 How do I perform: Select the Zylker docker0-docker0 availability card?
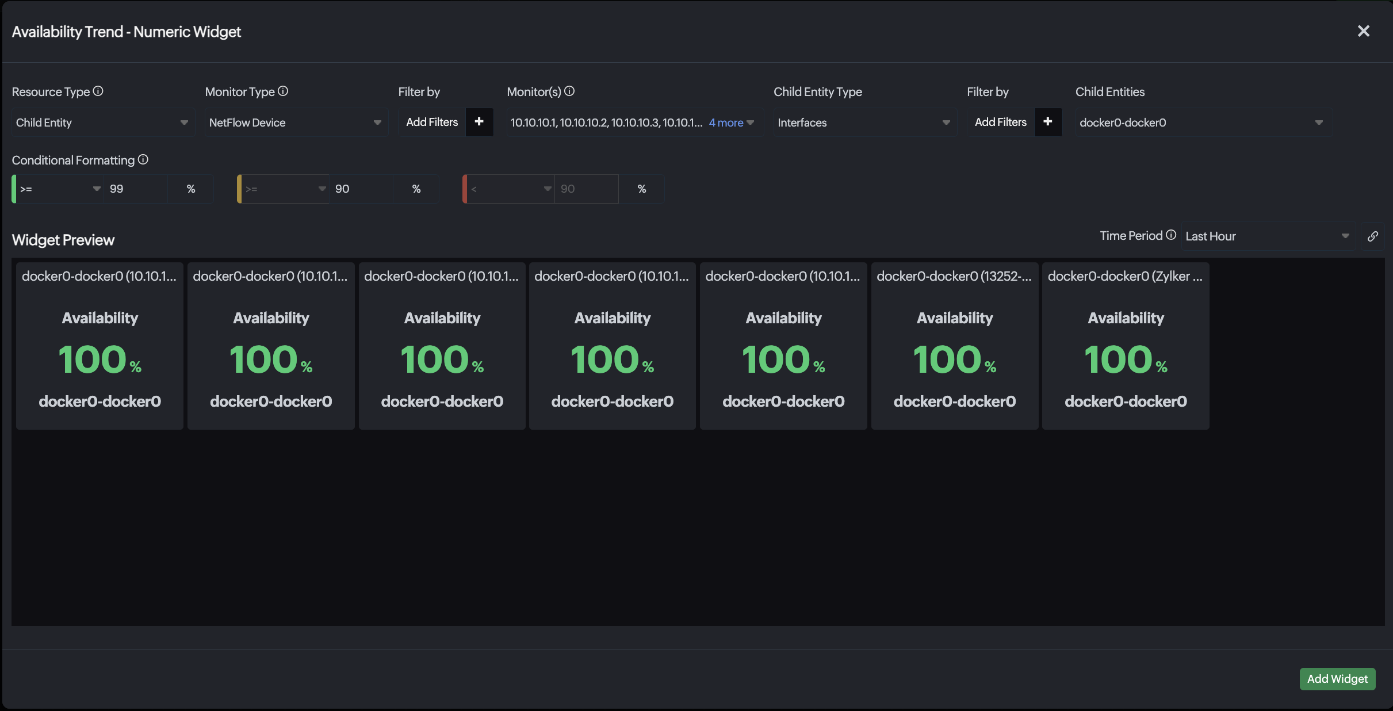1126,346
